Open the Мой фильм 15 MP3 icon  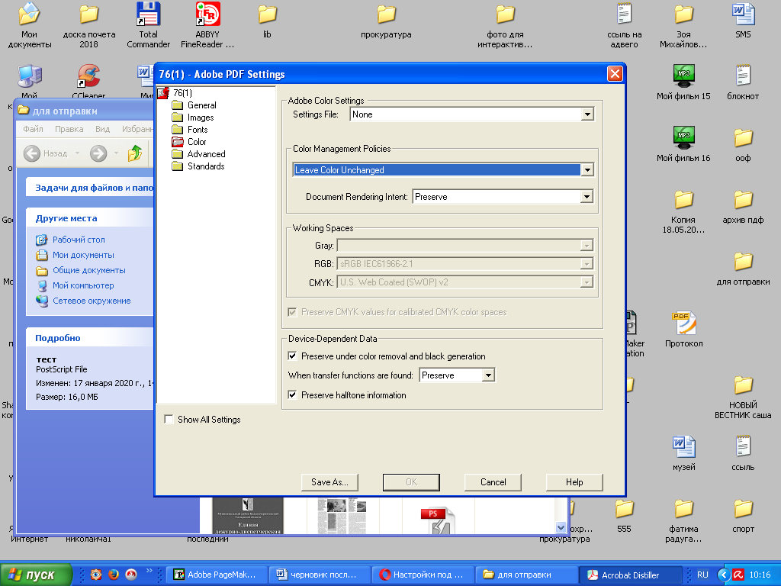click(683, 82)
